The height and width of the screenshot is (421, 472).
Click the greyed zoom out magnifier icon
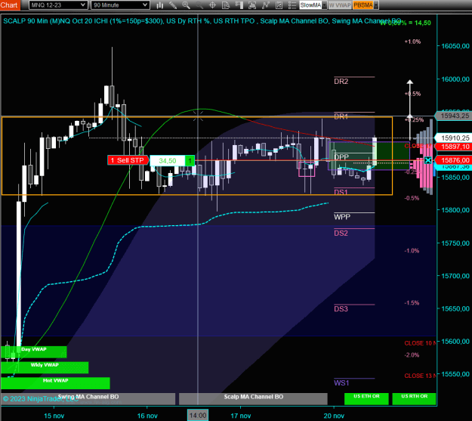199,5
